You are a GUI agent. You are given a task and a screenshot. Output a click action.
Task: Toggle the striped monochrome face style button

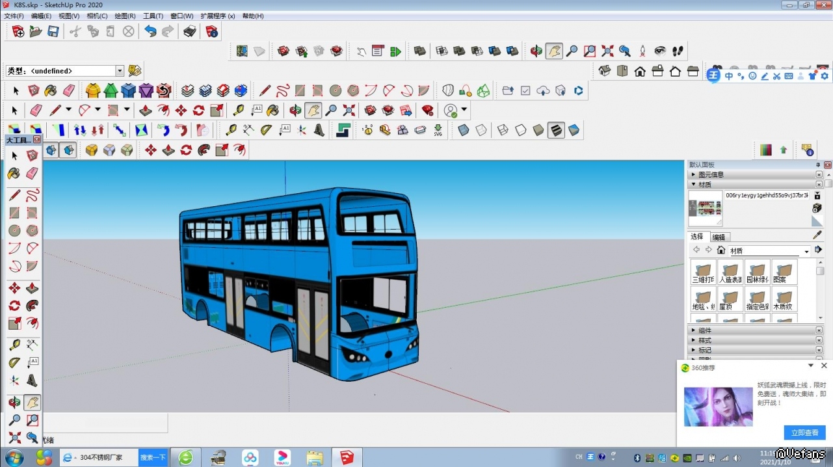(556, 130)
